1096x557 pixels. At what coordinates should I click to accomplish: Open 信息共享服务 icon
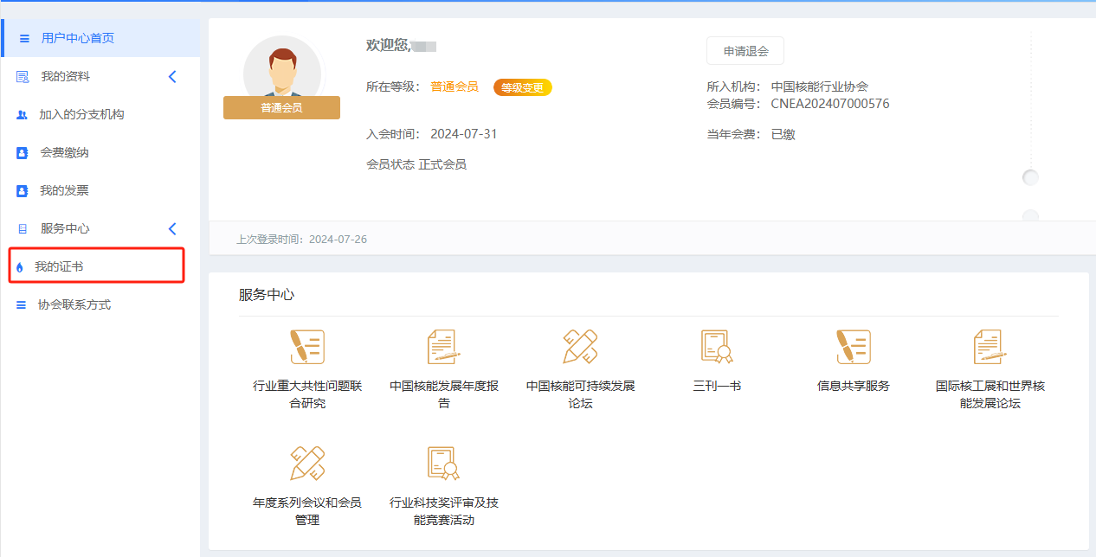click(x=853, y=348)
